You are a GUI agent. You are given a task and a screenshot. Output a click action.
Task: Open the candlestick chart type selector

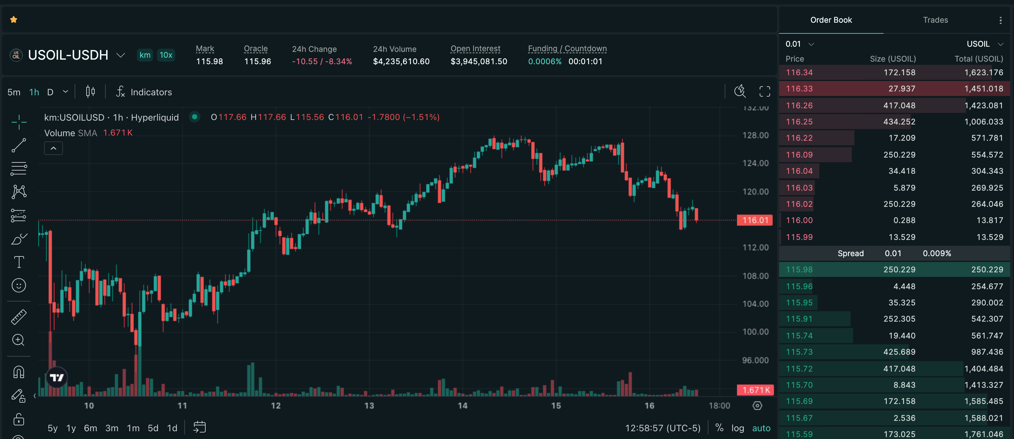pyautogui.click(x=90, y=92)
